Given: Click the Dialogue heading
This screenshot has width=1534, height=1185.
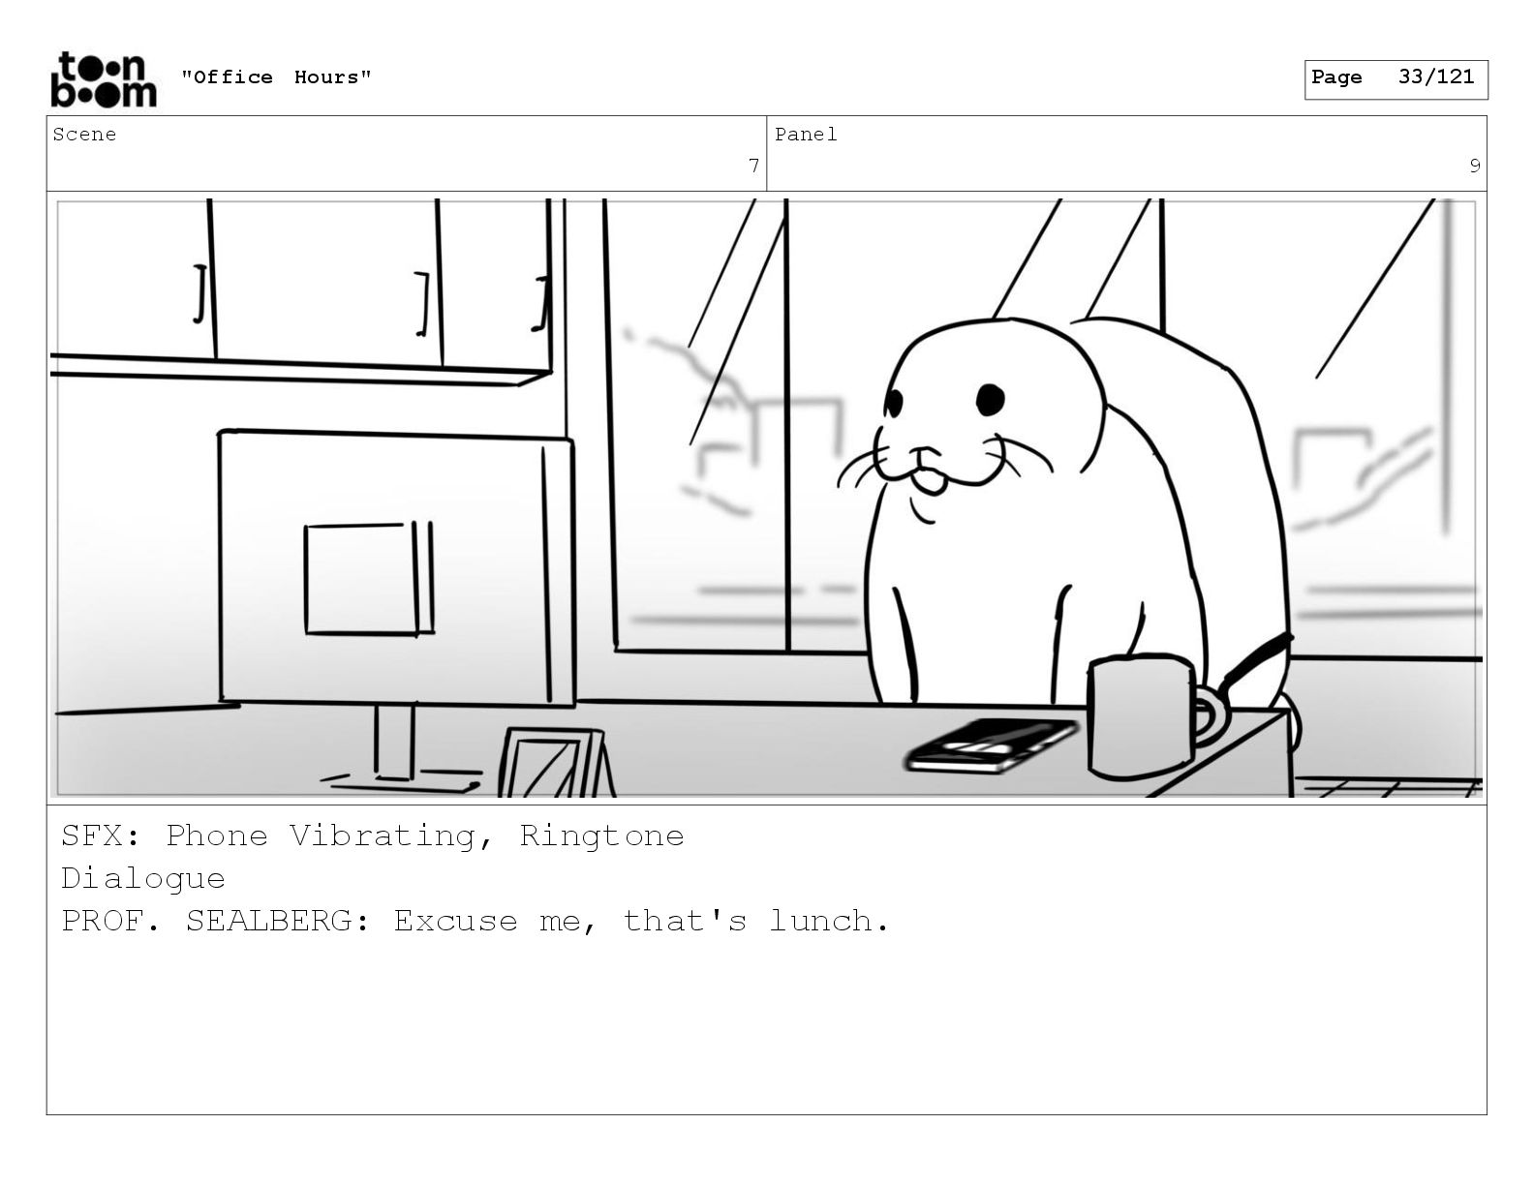Looking at the screenshot, I should pos(143,879).
